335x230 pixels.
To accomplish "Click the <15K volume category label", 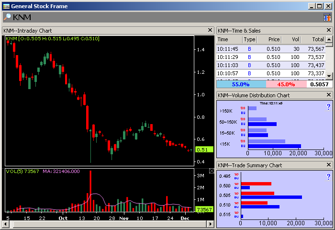I will (x=225, y=144).
